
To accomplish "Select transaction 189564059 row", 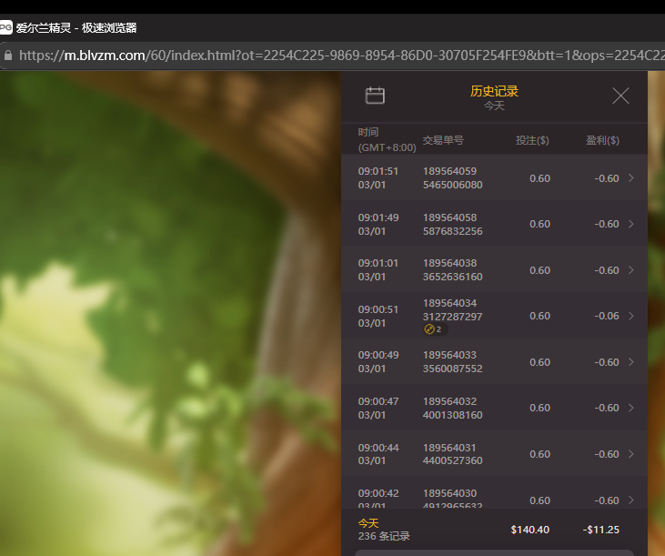I will click(491, 178).
